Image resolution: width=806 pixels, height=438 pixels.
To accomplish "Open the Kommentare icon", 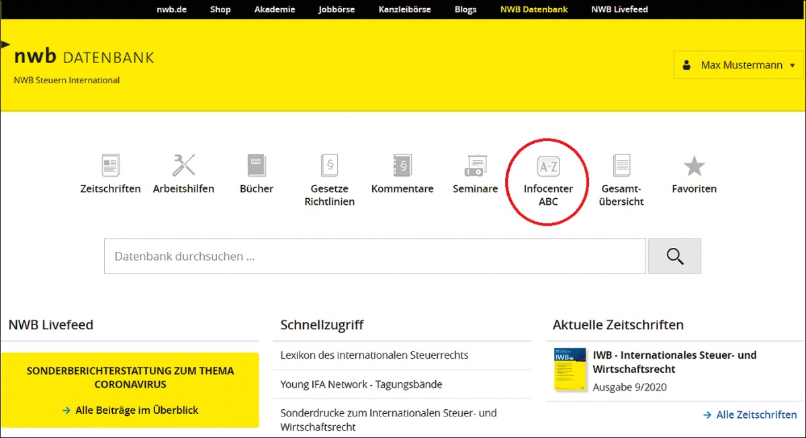I will tap(402, 165).
